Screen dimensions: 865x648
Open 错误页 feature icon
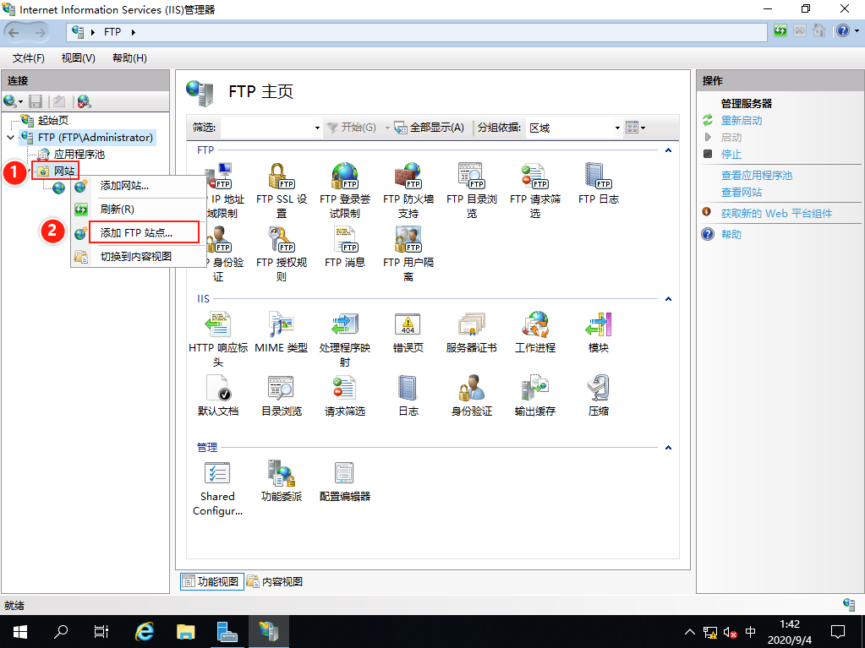[408, 324]
